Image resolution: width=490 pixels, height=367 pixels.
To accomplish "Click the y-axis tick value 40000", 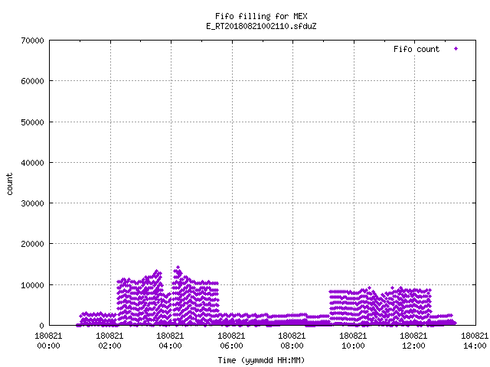I will [x=32, y=163].
